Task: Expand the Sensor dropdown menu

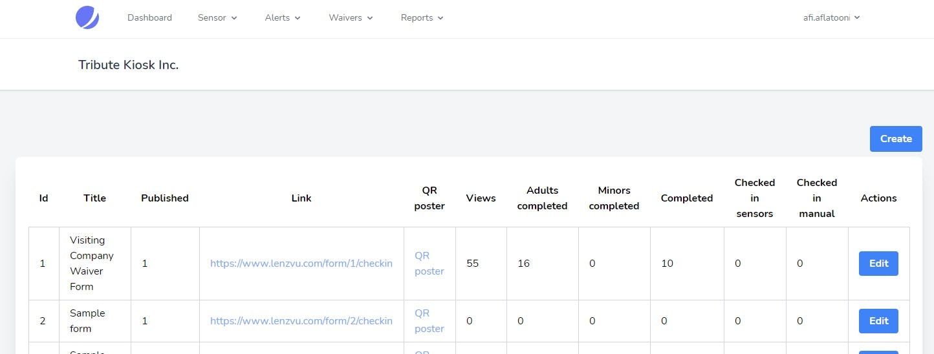Action: 217,17
